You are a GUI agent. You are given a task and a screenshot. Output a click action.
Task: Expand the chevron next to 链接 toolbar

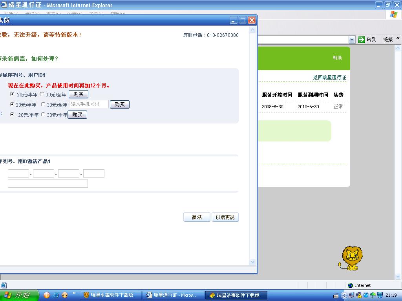398,38
